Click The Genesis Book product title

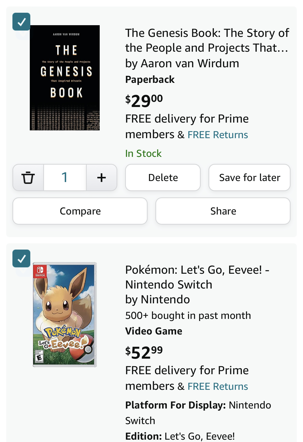tap(207, 40)
